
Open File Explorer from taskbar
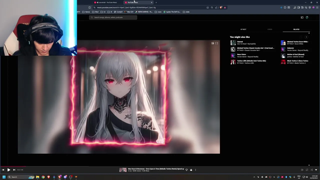click(x=37, y=177)
